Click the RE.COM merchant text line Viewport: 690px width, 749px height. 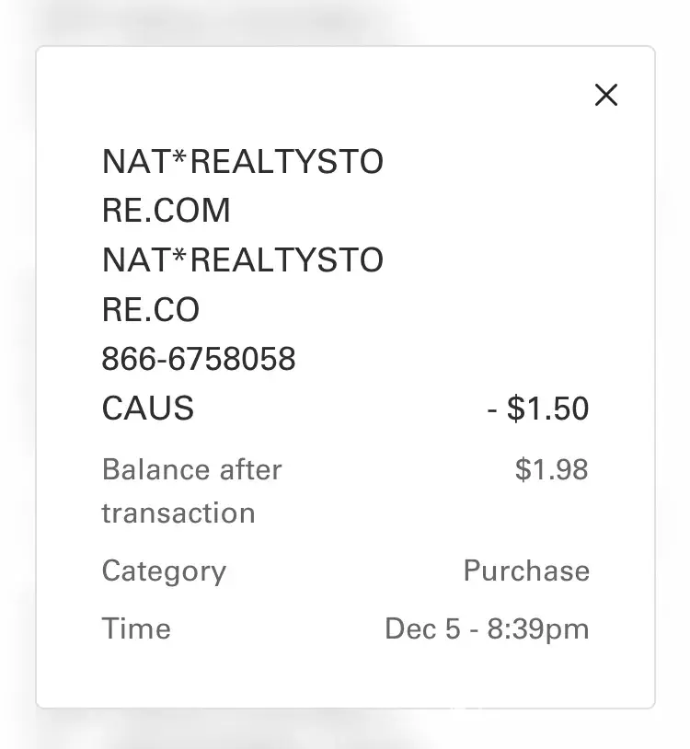[166, 211]
